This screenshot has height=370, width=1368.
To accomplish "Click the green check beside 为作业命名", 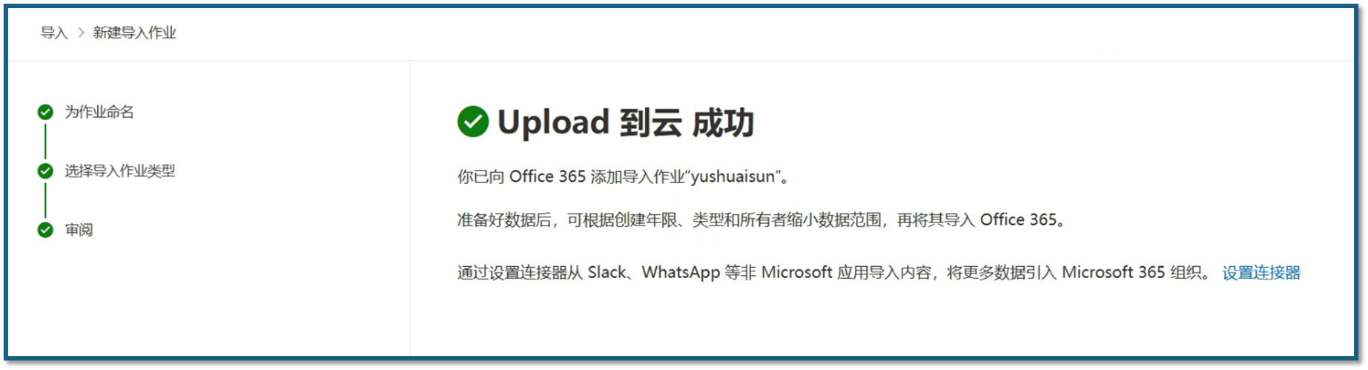I will point(45,112).
